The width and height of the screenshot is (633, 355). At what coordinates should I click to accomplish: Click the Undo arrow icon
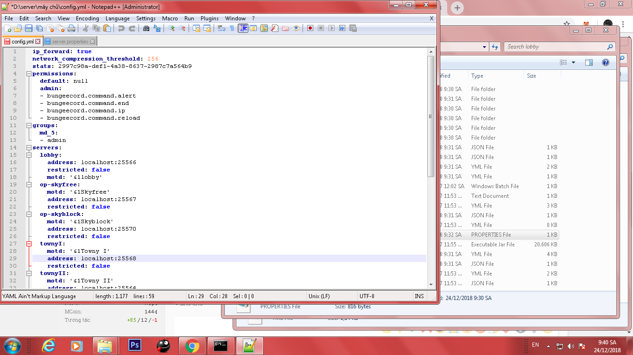(x=121, y=29)
